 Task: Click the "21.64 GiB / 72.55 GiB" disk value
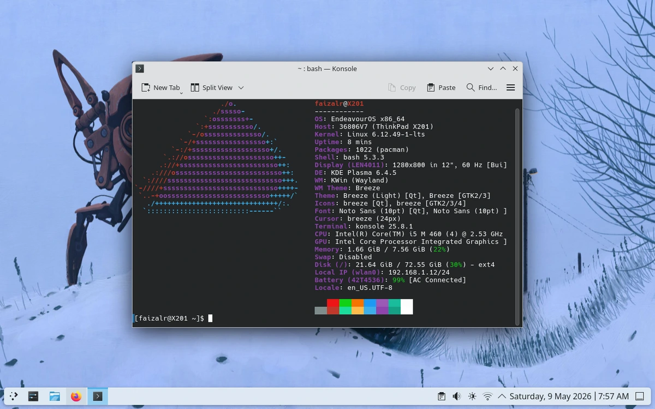click(x=392, y=264)
